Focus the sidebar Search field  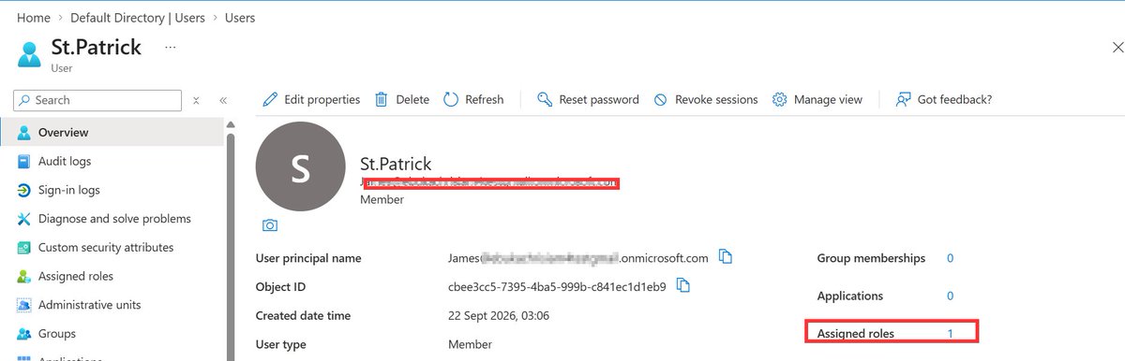[x=98, y=100]
